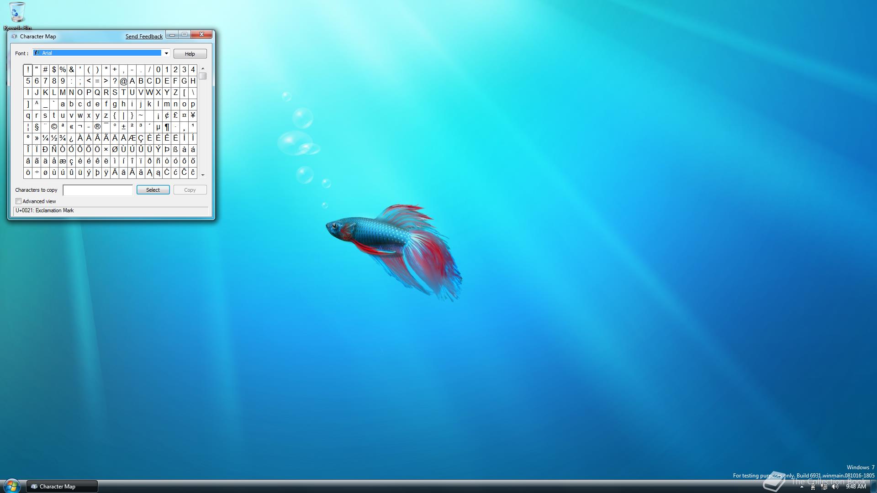Select the ß sharp s character
This screenshot has width=877, height=493.
point(175,150)
